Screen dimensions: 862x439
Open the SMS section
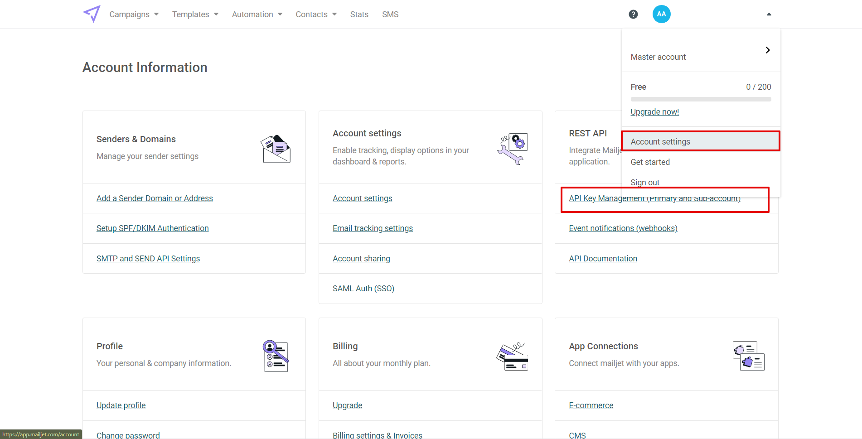(x=390, y=14)
